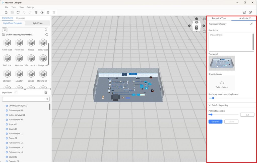Click the view cube top down-arrow
The width and height of the screenshot is (257, 163).
point(197,19)
